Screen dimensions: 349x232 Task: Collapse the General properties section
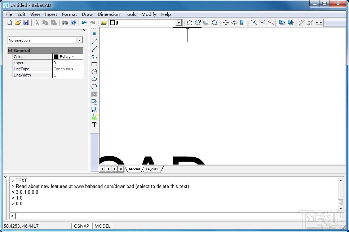[x=10, y=50]
